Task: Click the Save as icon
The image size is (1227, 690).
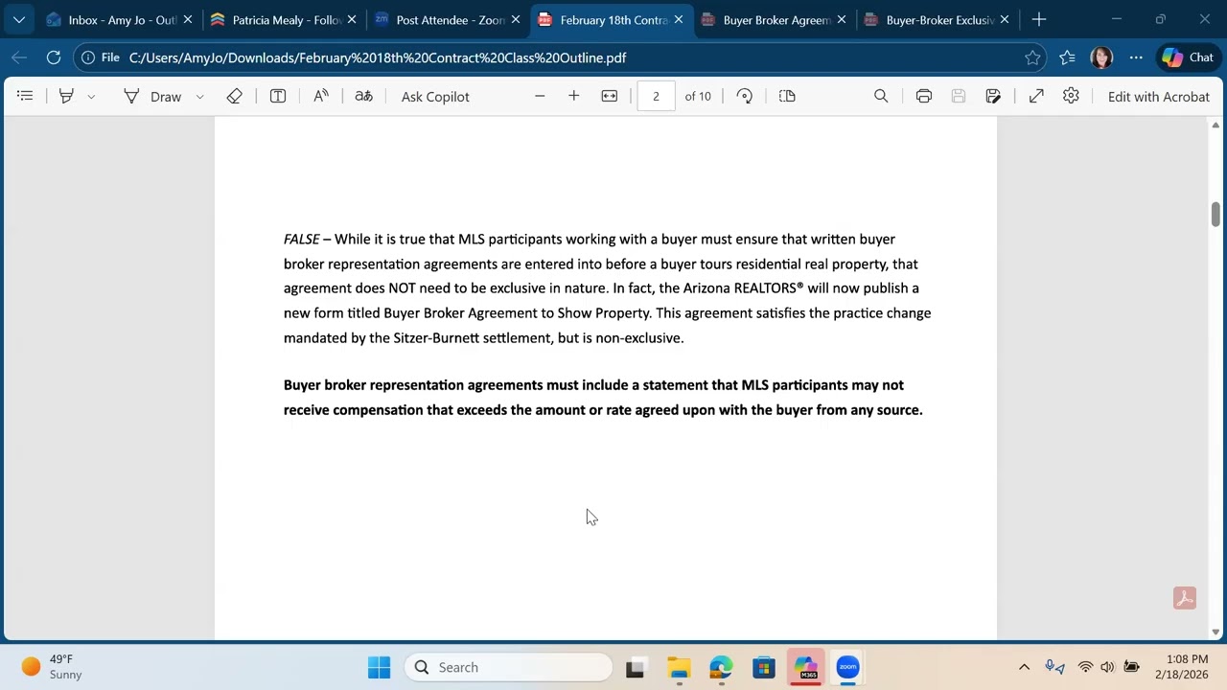Action: pyautogui.click(x=993, y=96)
